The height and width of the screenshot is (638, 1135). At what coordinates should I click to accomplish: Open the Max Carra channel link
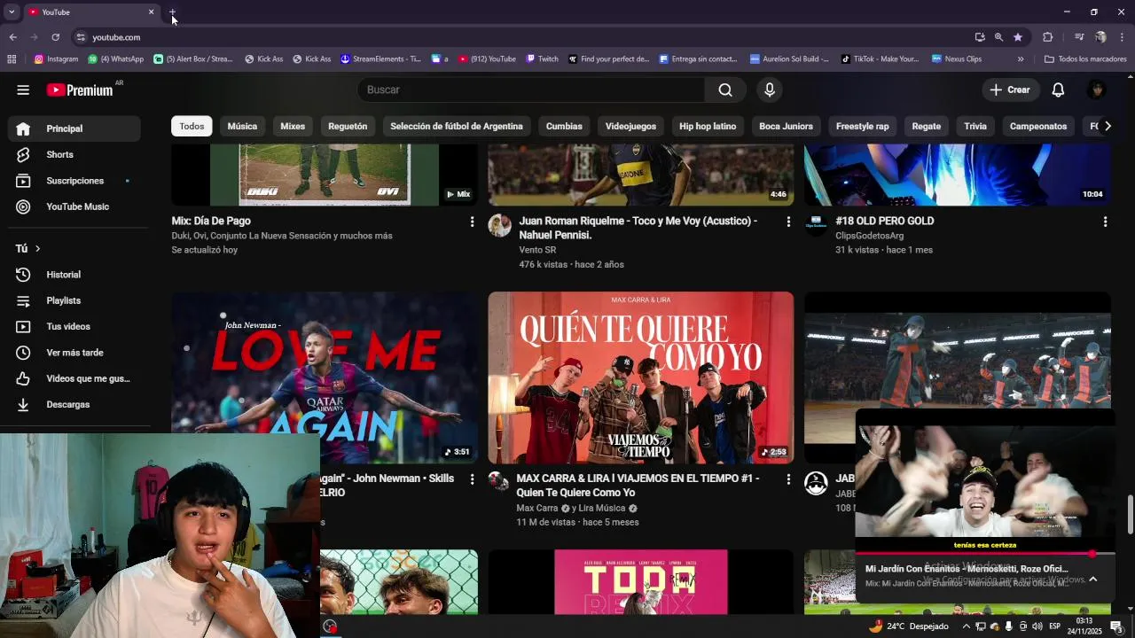point(537,508)
